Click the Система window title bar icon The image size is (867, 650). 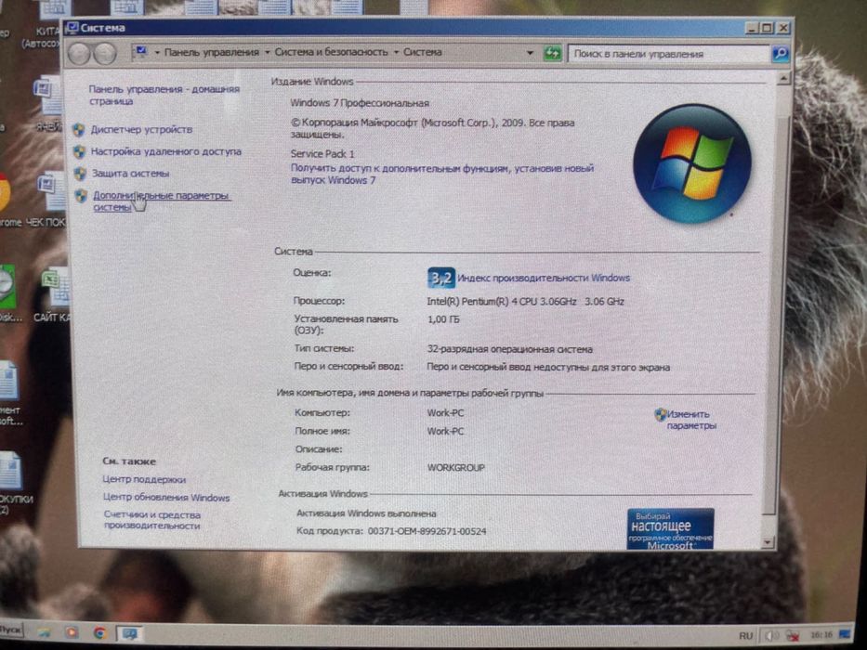pyautogui.click(x=72, y=28)
